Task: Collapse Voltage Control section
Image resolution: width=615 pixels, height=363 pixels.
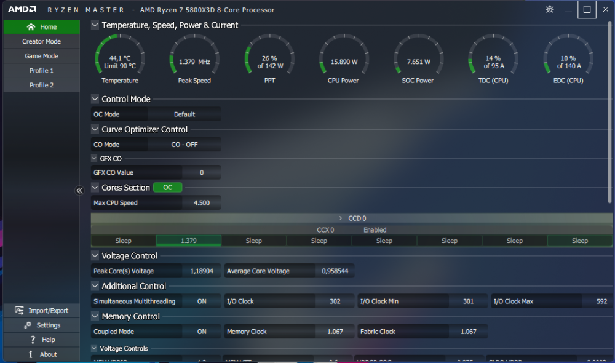Action: pos(95,256)
